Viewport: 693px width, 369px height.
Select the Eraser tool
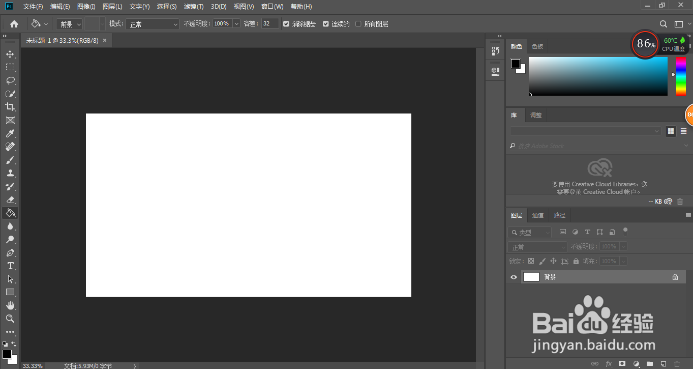click(x=10, y=200)
